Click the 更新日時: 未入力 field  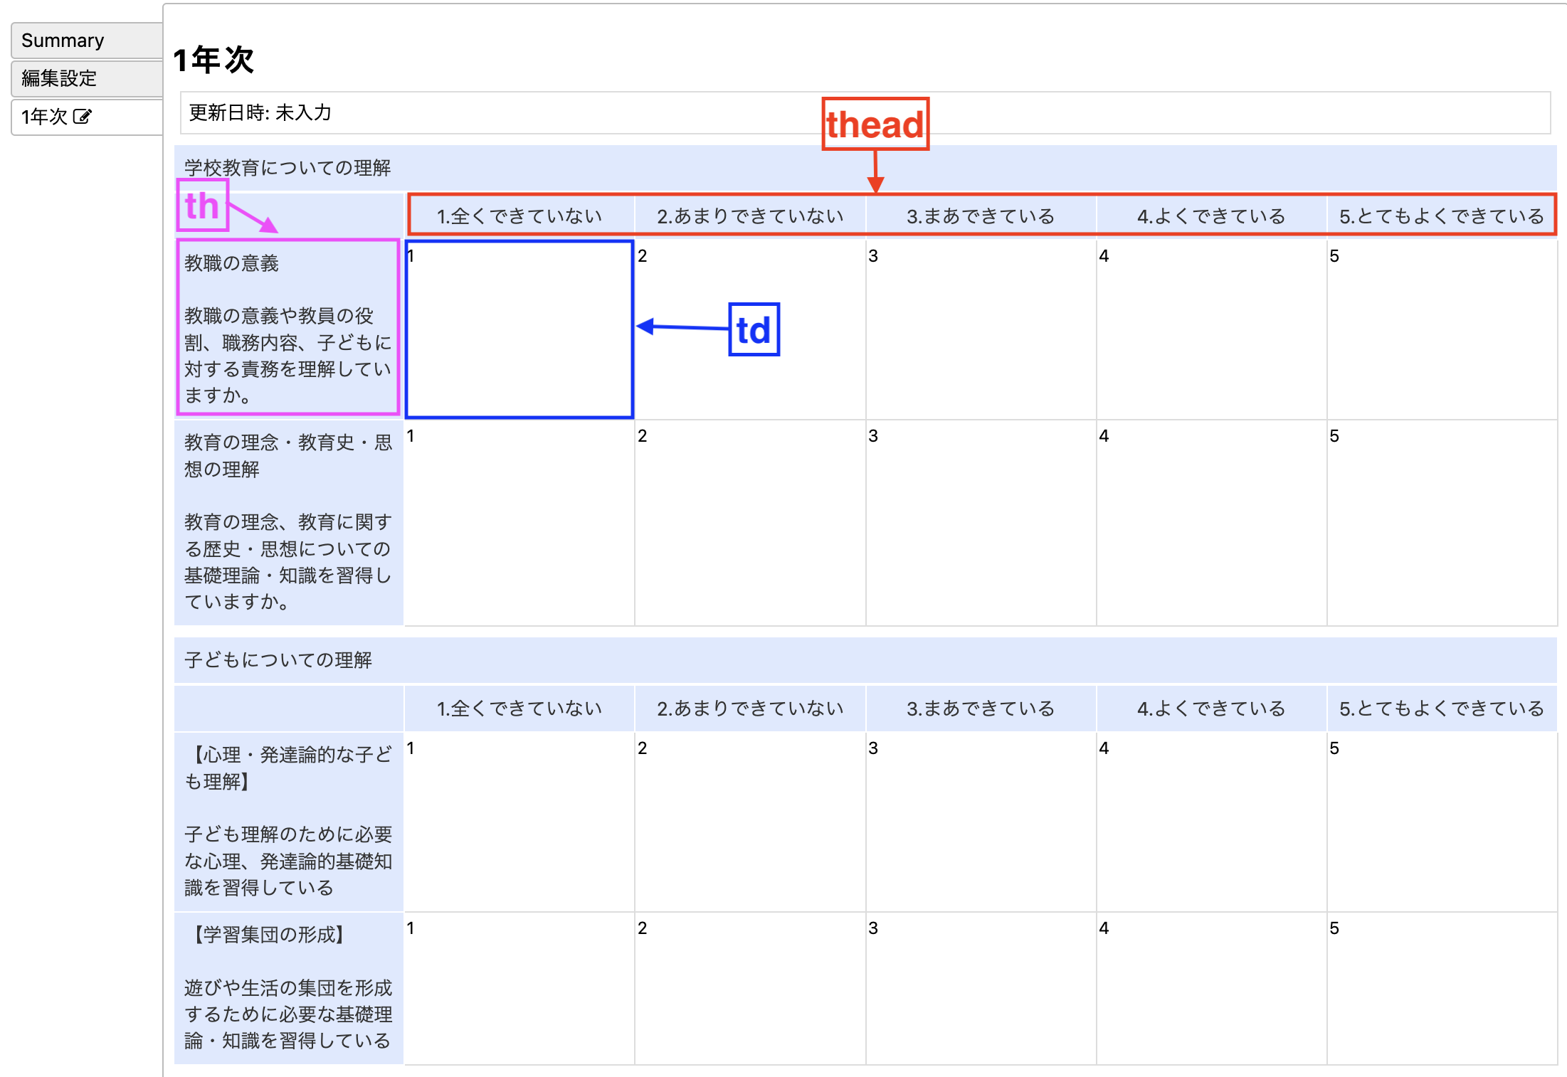[865, 112]
